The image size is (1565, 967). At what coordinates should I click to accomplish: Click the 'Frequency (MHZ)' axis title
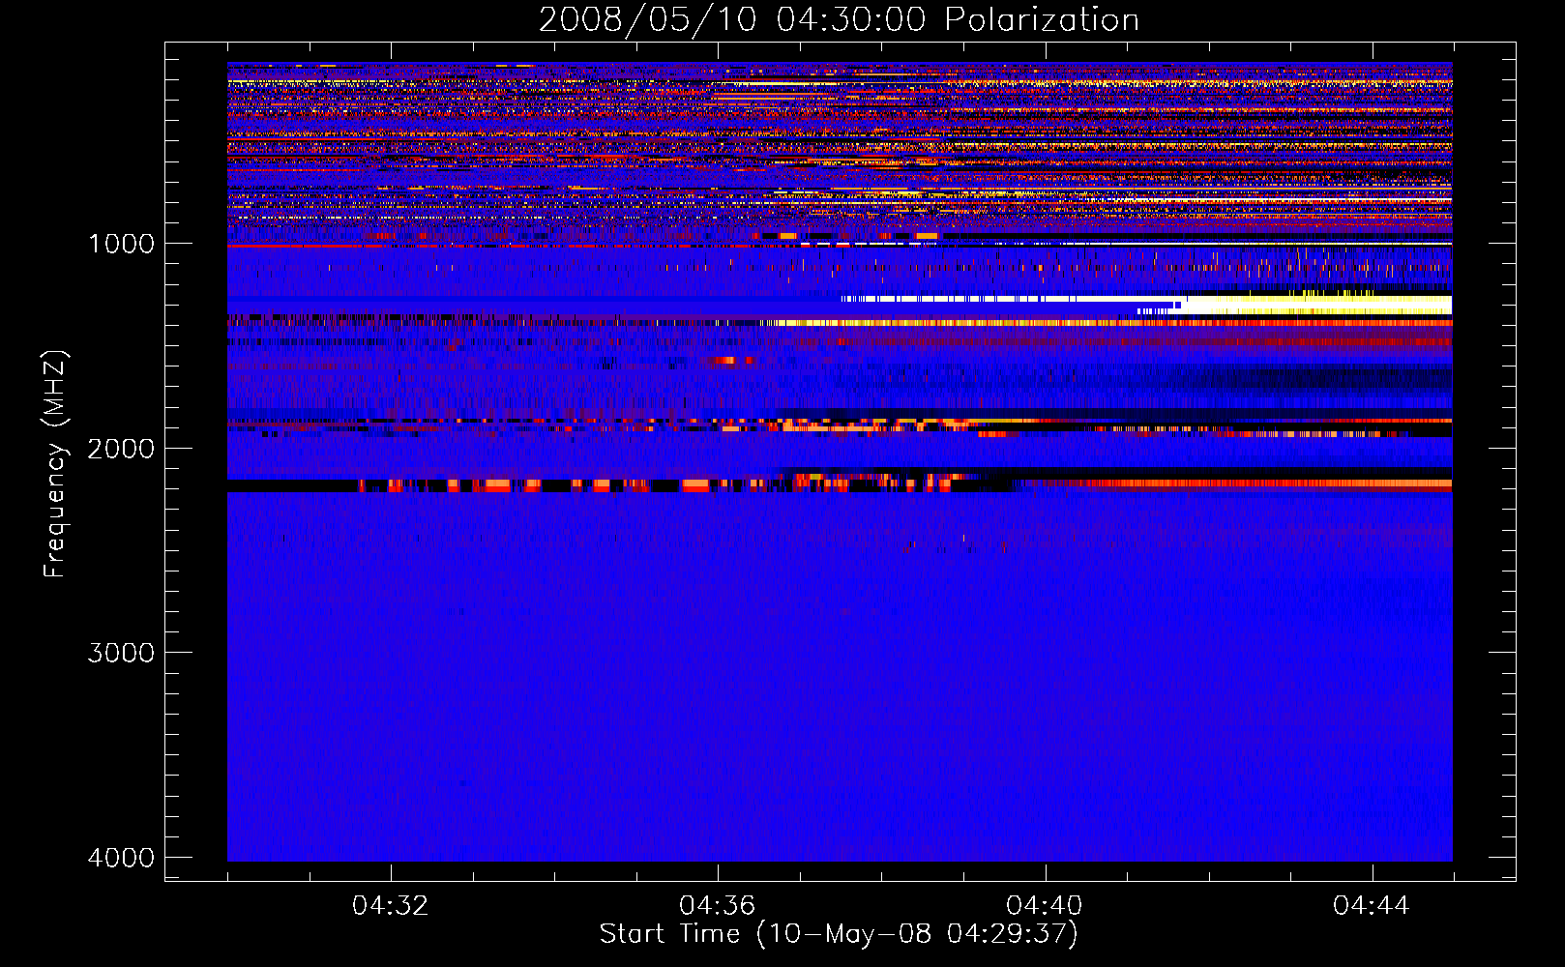click(x=56, y=464)
